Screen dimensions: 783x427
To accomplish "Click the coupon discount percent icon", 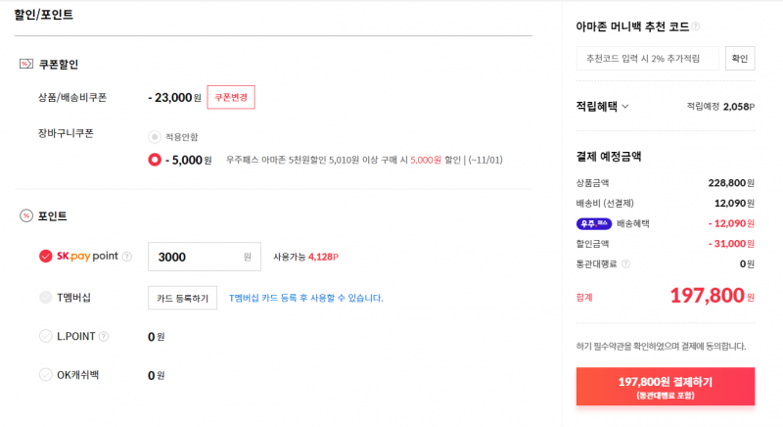I will coord(26,64).
